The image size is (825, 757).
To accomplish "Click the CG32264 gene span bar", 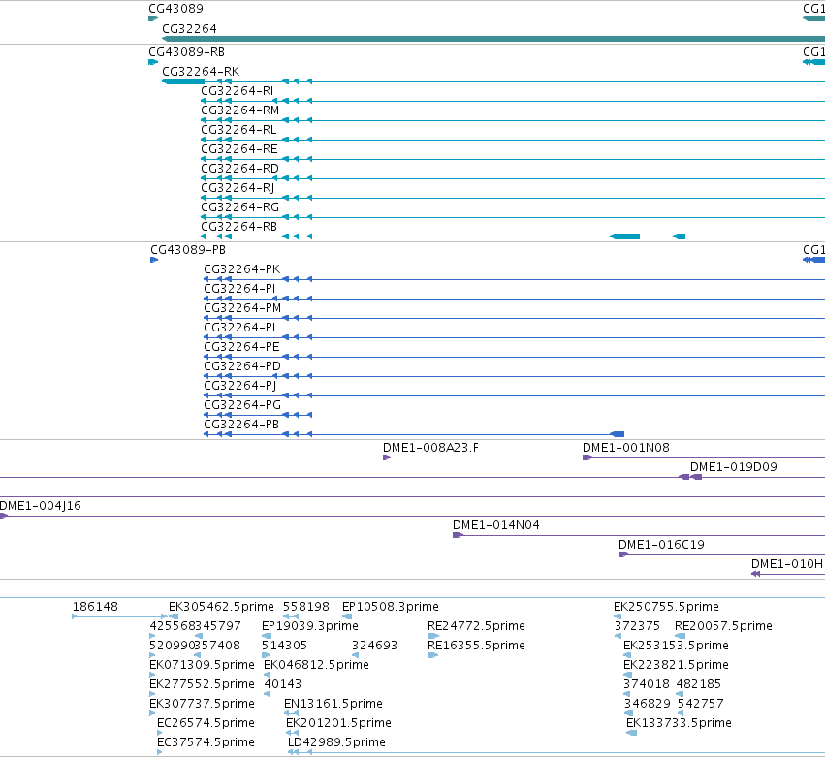I will [493, 39].
